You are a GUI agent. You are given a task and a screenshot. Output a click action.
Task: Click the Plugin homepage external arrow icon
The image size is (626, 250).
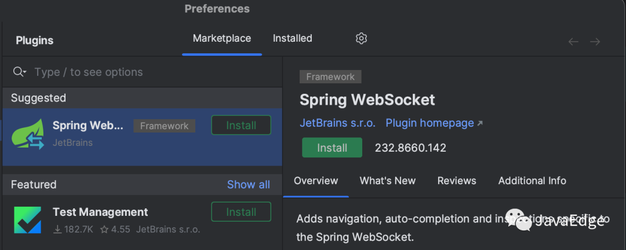coord(480,124)
